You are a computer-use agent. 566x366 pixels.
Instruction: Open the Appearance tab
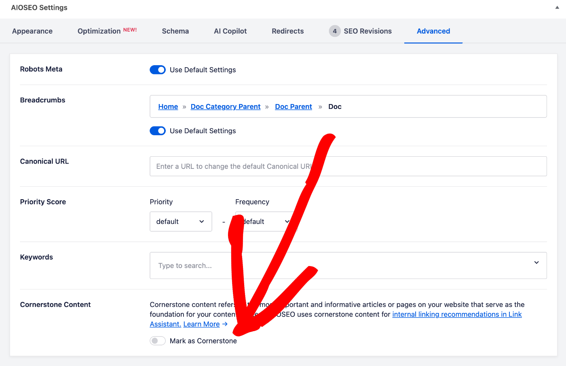click(x=32, y=31)
